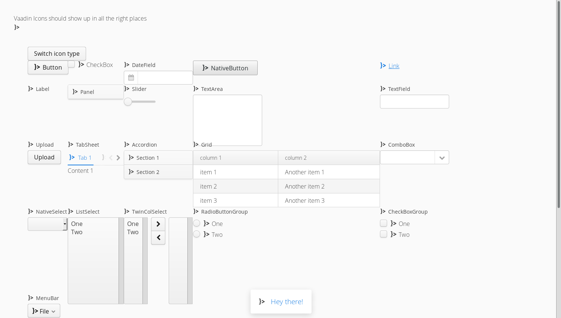Viewport: 561px width, 318px height.
Task: Click grid cell Another item 2
Action: [329, 186]
